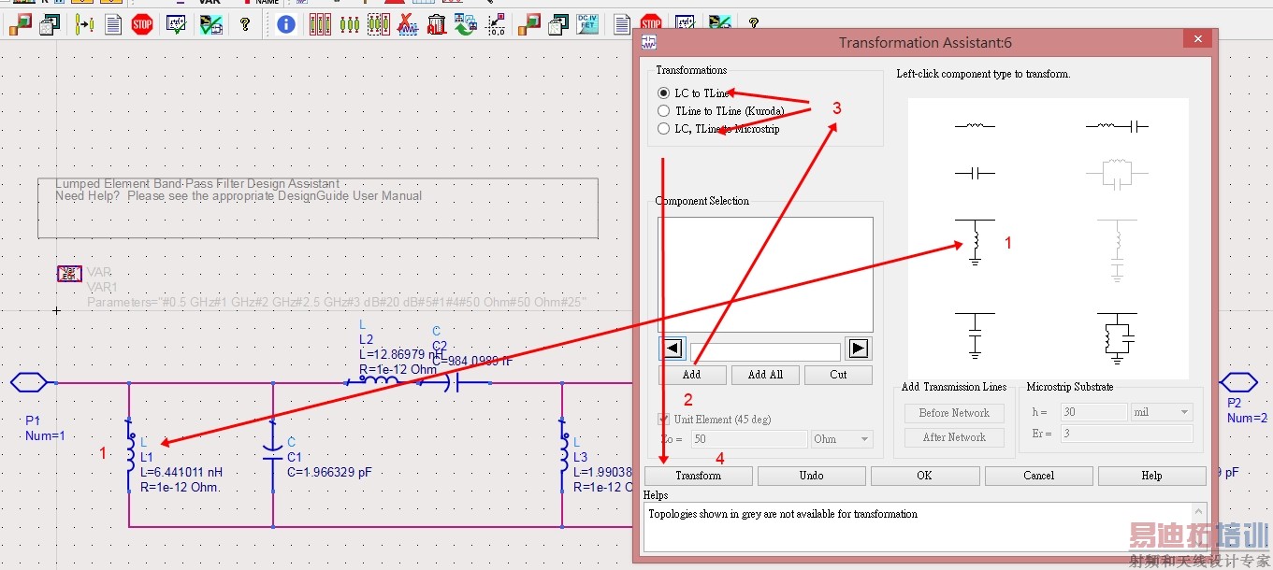
Task: Click the dialog Help button
Action: coord(1151,476)
